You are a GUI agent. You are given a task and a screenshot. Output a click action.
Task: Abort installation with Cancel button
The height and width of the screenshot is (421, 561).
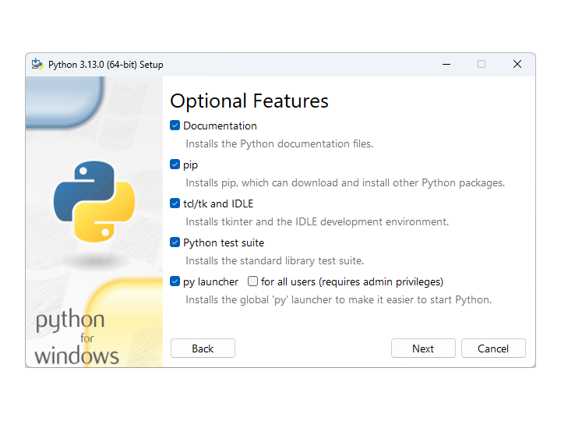(493, 348)
